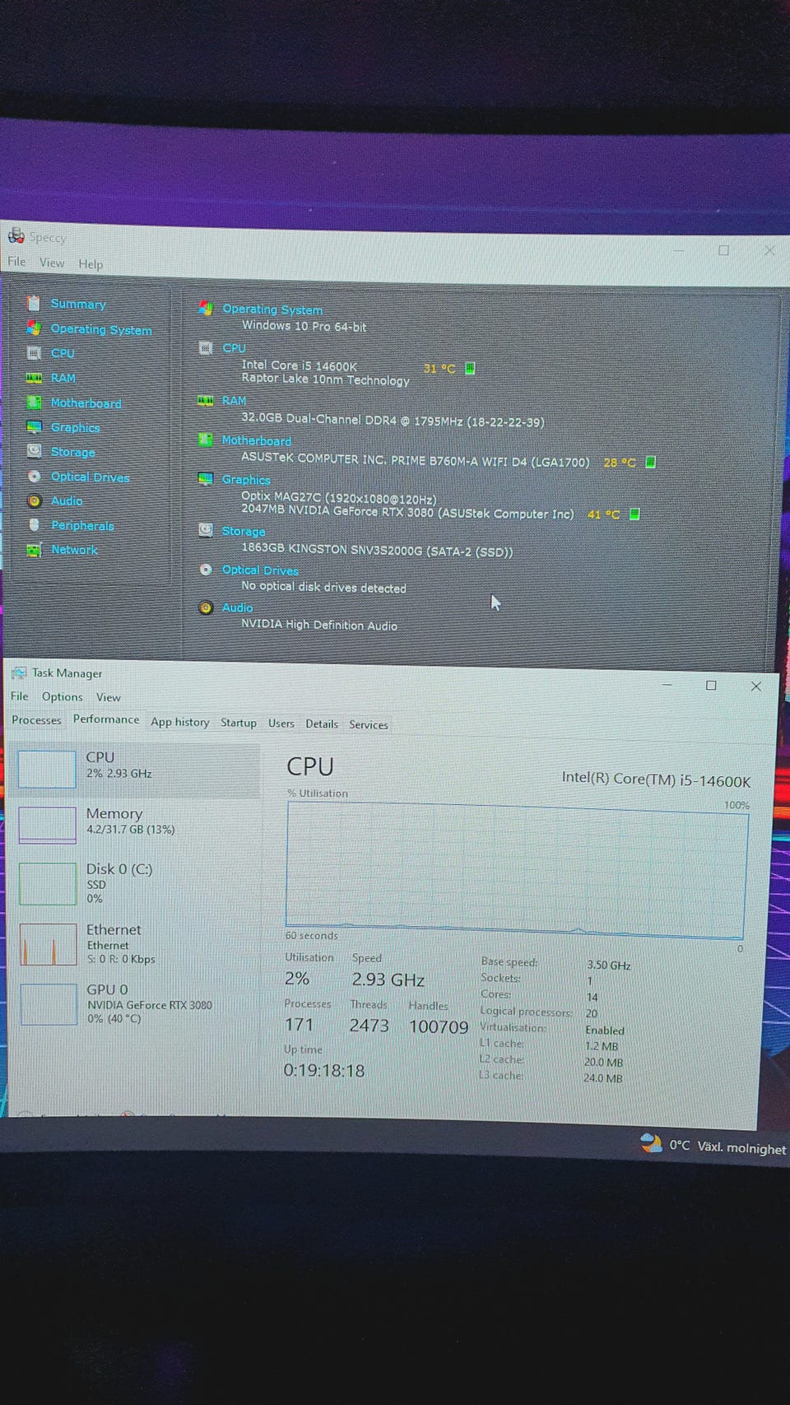
Task: Switch to Users tab in Task Manager
Action: pyautogui.click(x=281, y=723)
